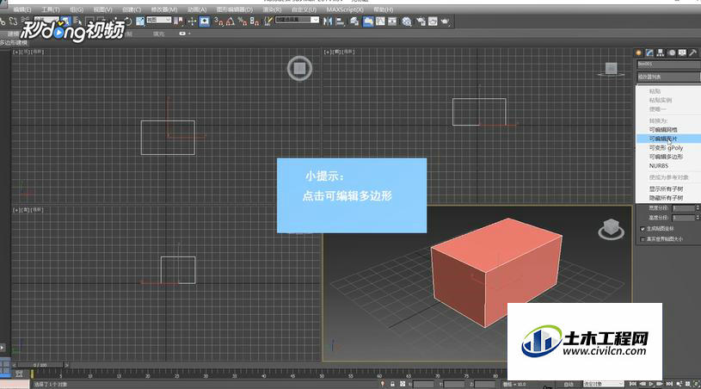Open the 编辑(E) menu
701x389 pixels.
[22, 9]
